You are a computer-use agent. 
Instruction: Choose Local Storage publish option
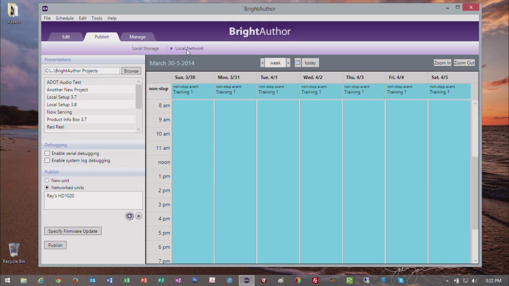tap(146, 48)
